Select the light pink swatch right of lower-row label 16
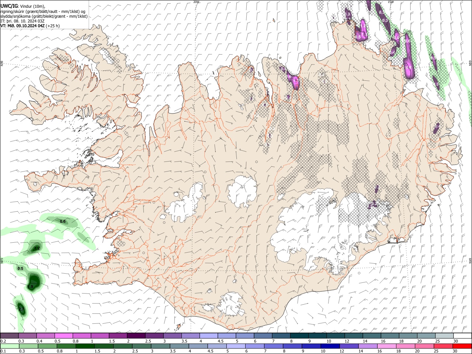 386,346
